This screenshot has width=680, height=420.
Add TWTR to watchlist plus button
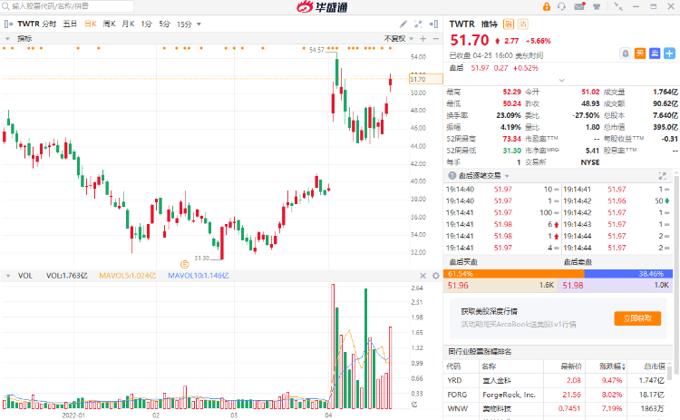coord(669,54)
